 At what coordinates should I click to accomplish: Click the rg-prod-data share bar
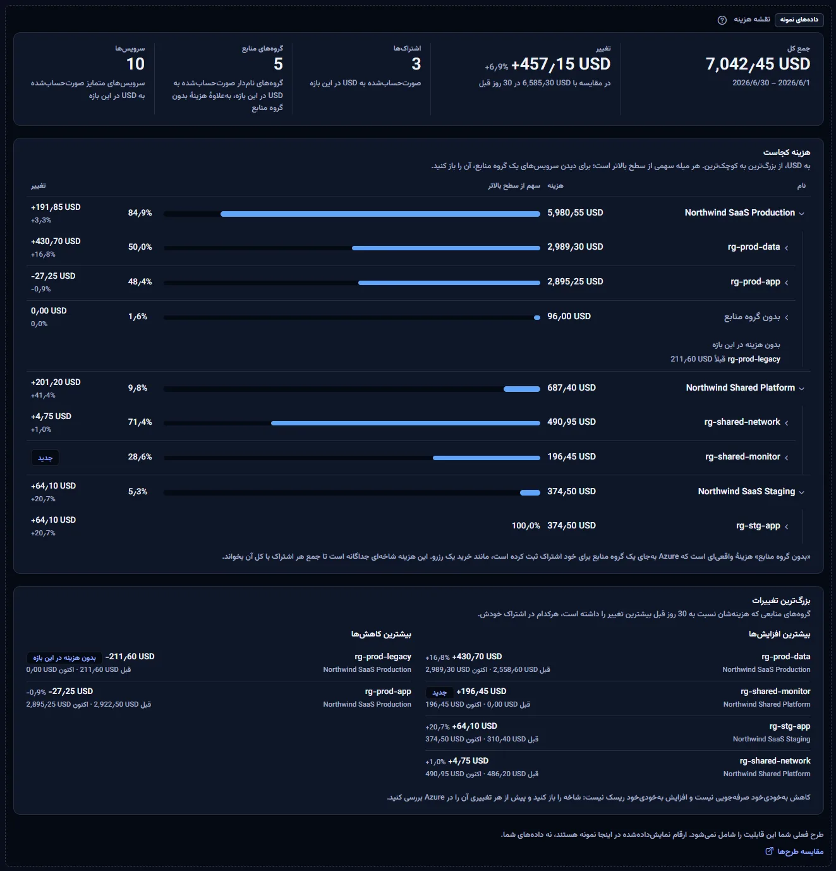pos(352,248)
